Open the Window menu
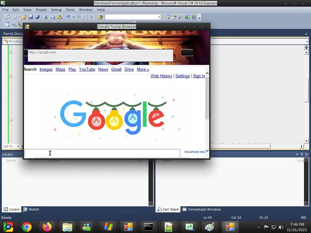The height and width of the screenshot is (233, 311). 85,10
